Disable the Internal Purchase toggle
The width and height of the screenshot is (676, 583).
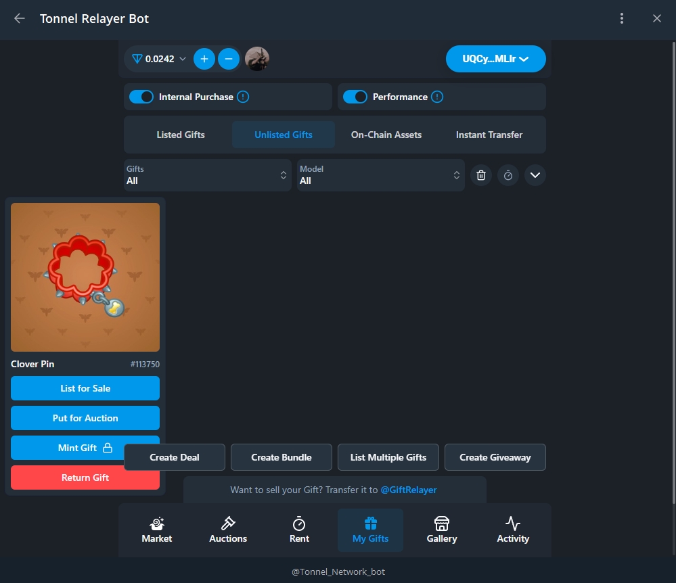141,97
